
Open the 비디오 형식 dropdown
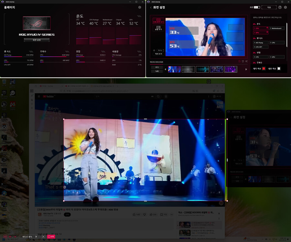point(29,236)
